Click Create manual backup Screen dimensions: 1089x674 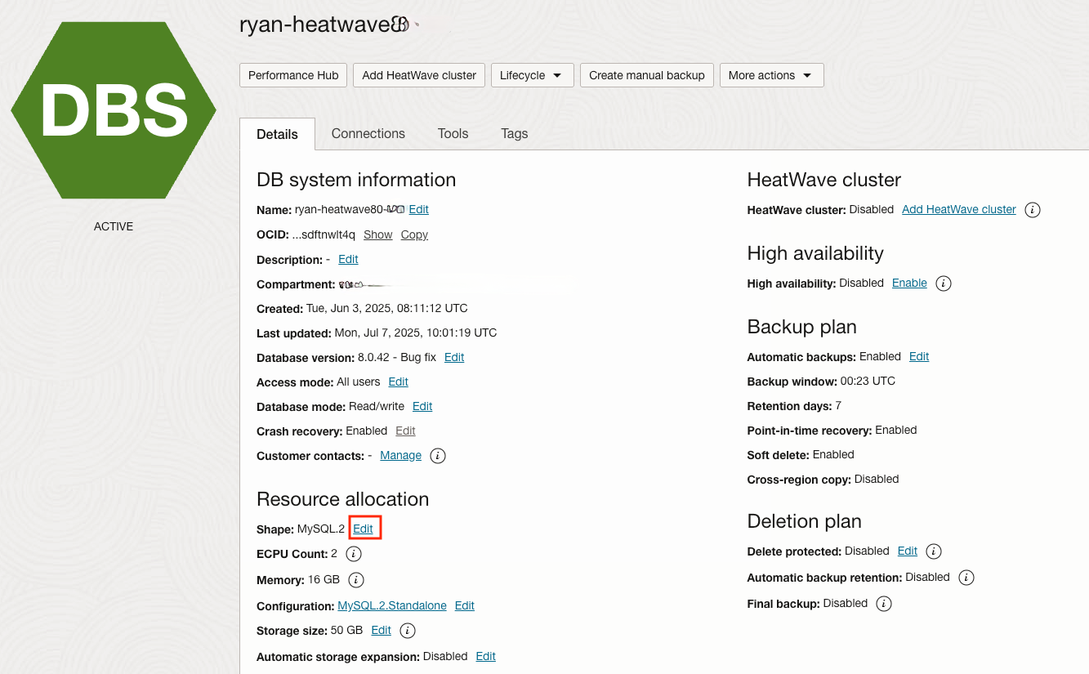(646, 75)
